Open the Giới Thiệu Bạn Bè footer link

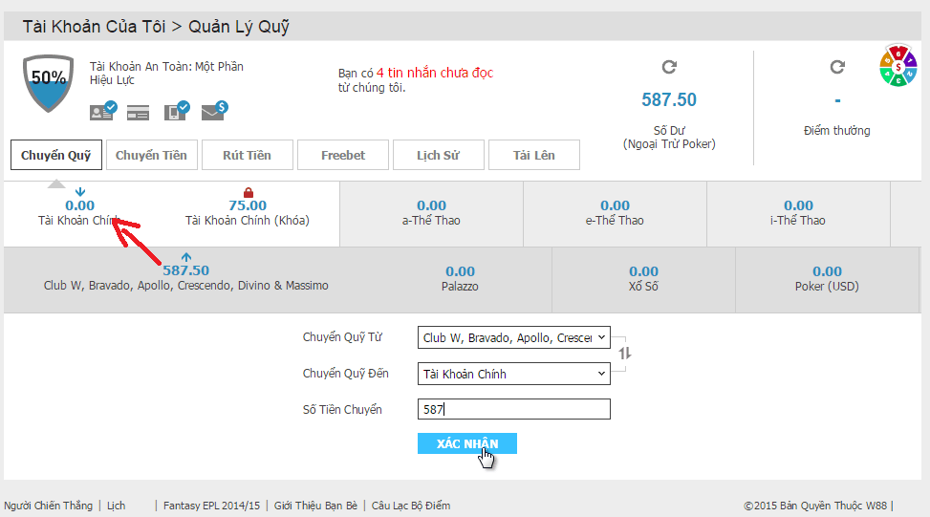click(315, 506)
